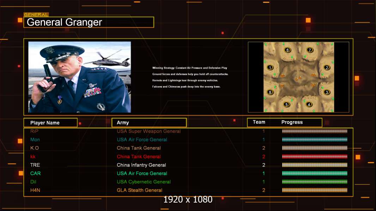
Task: Click start position 1 on the map
Action: tap(270, 68)
